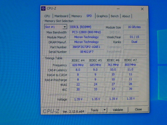Click the CPU-Z app icon in title bar
Viewport: 167px width, 125px height.
pos(43,9)
